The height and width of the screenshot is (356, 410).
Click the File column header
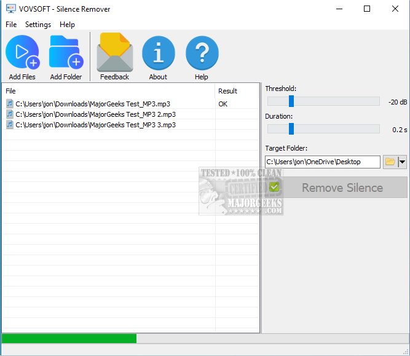click(x=108, y=91)
